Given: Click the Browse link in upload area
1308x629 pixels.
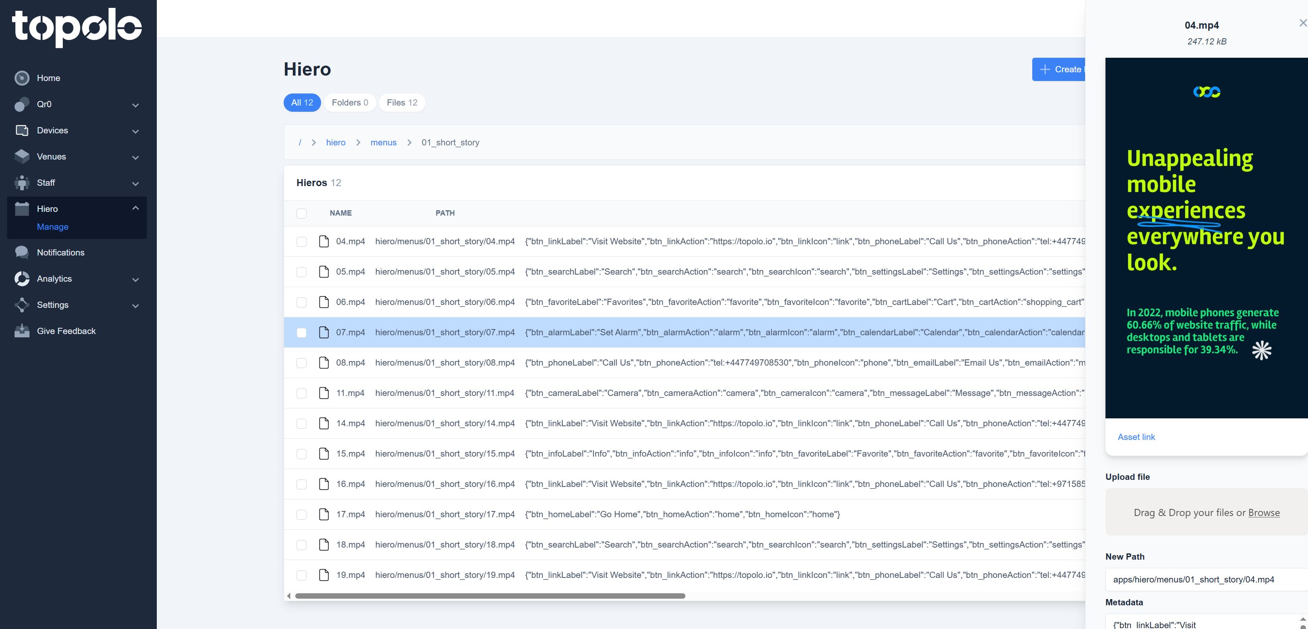Looking at the screenshot, I should pyautogui.click(x=1264, y=513).
